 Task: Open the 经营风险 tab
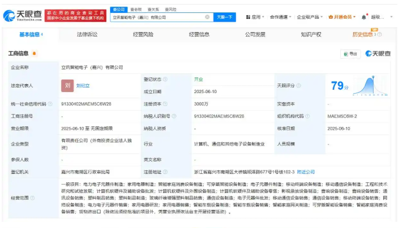(143, 34)
